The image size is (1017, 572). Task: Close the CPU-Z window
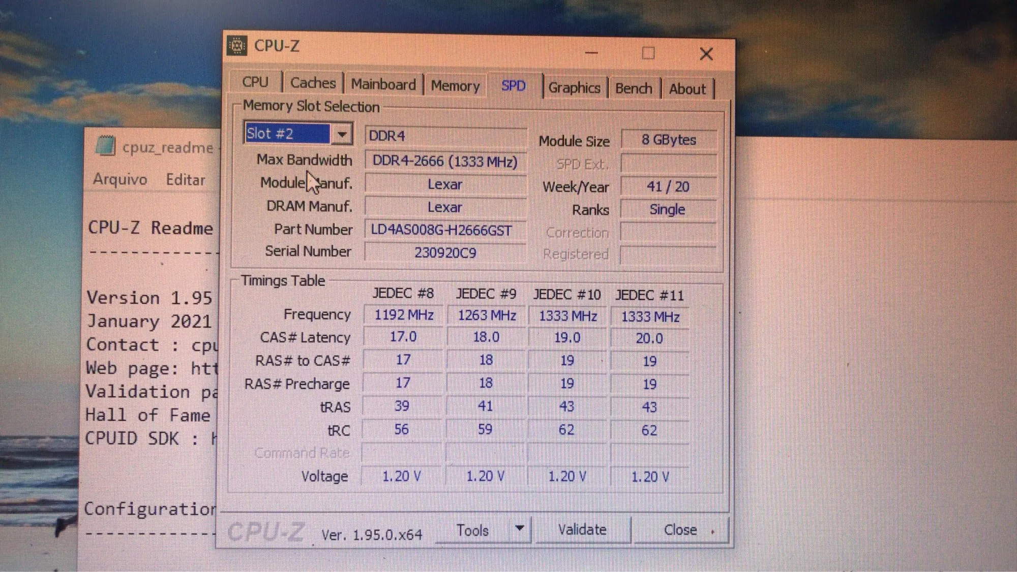pyautogui.click(x=706, y=54)
